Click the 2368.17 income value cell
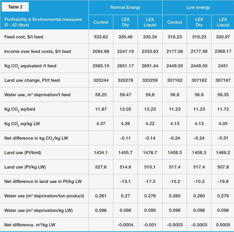Image resolution: width=234 pixels, height=232 pixels. pos(223,51)
